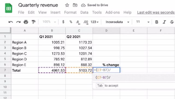Click the total cell 5103.72
The width and height of the screenshot is (175, 99).
click(x=79, y=70)
